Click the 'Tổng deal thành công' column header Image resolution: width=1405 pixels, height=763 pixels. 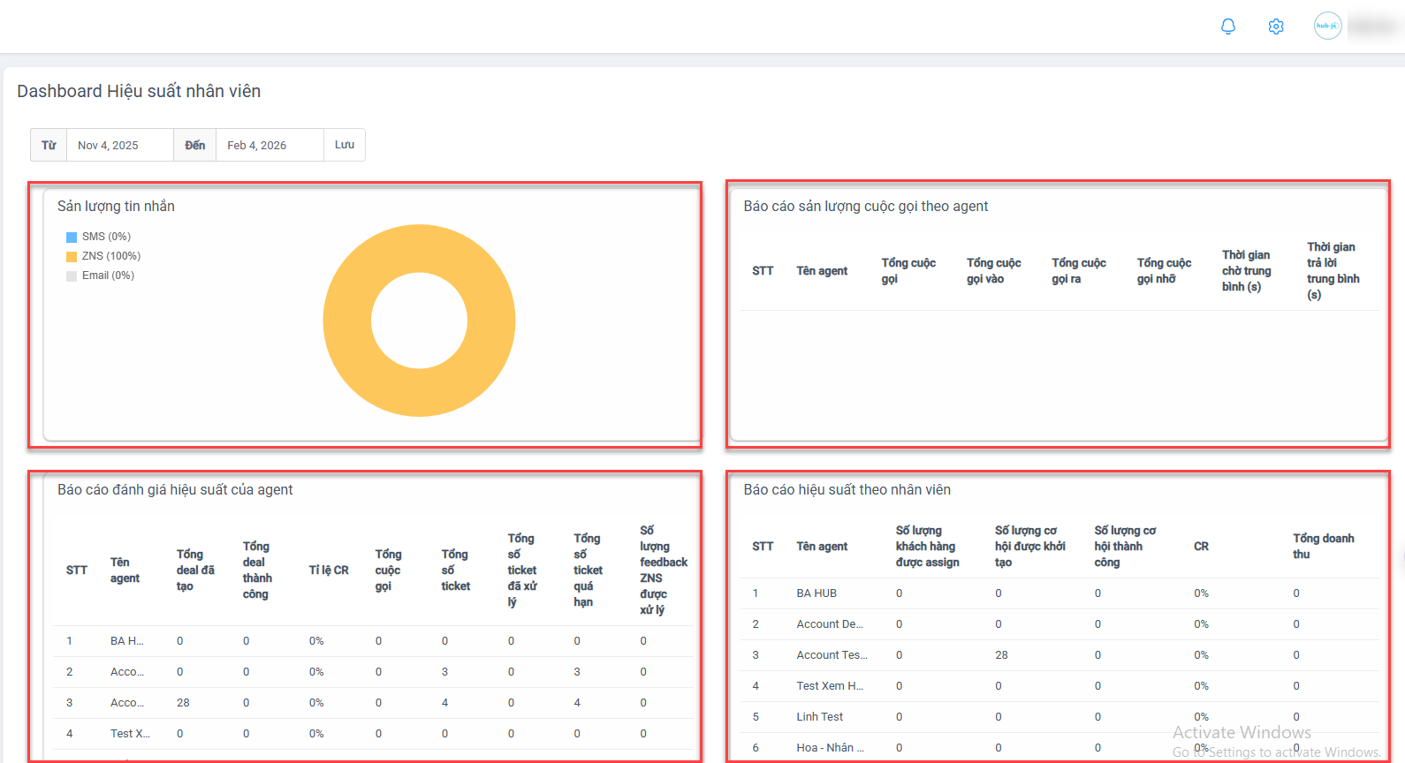(257, 570)
